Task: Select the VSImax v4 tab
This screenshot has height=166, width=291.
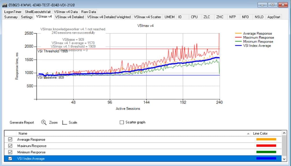Action: [44, 17]
